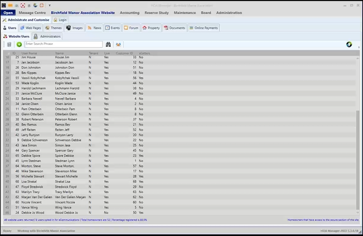The width and height of the screenshot is (363, 236).
Task: Select the Users tab
Action: [10, 28]
